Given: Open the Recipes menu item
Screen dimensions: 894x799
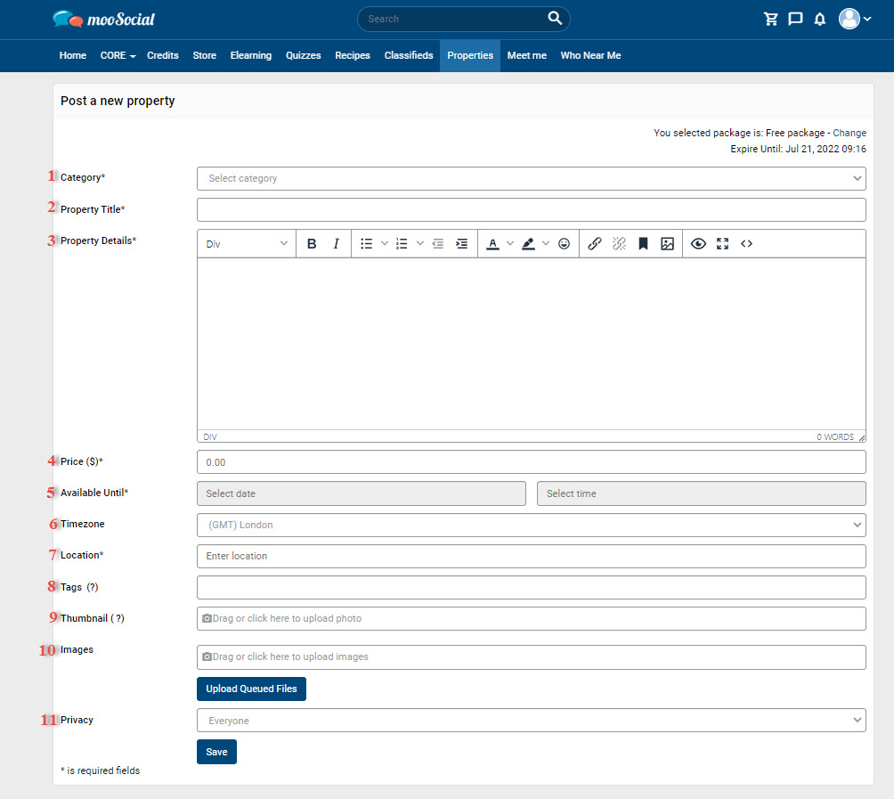Looking at the screenshot, I should (x=353, y=55).
